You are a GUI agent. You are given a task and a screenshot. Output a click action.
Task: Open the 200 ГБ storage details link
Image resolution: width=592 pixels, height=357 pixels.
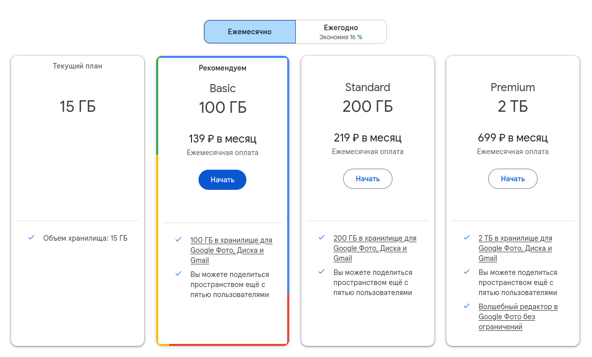pos(374,248)
